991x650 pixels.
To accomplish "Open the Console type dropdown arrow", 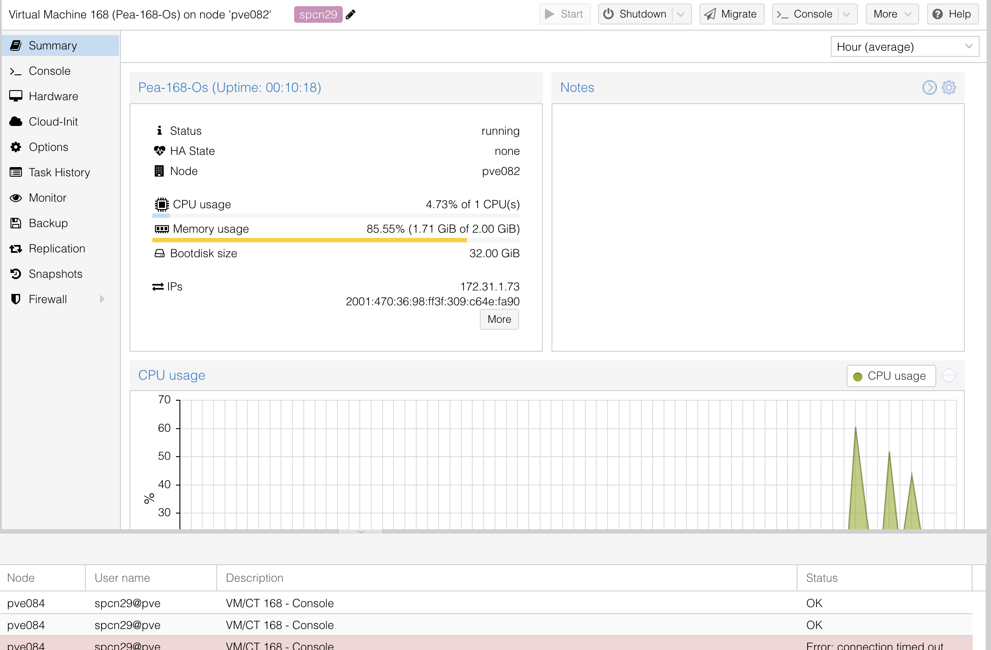I will tap(847, 14).
